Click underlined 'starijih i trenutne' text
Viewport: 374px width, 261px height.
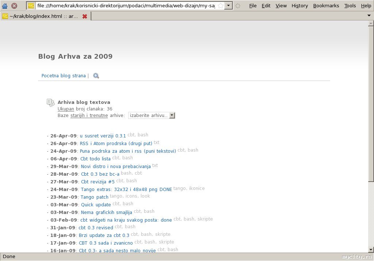coord(89,116)
